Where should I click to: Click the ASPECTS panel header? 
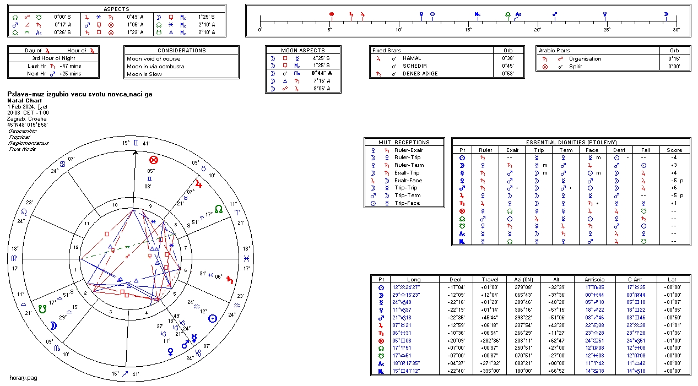117,9
